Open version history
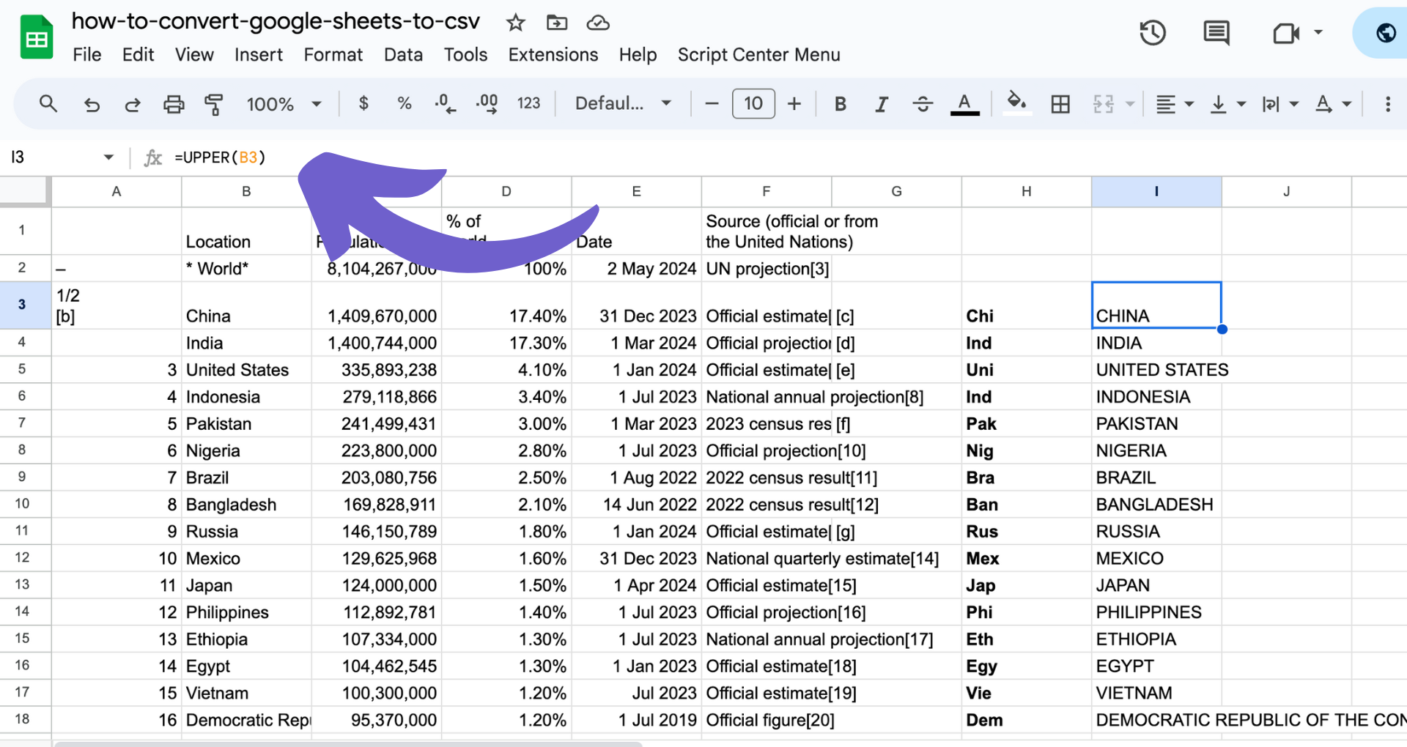The width and height of the screenshot is (1407, 747). [1153, 32]
